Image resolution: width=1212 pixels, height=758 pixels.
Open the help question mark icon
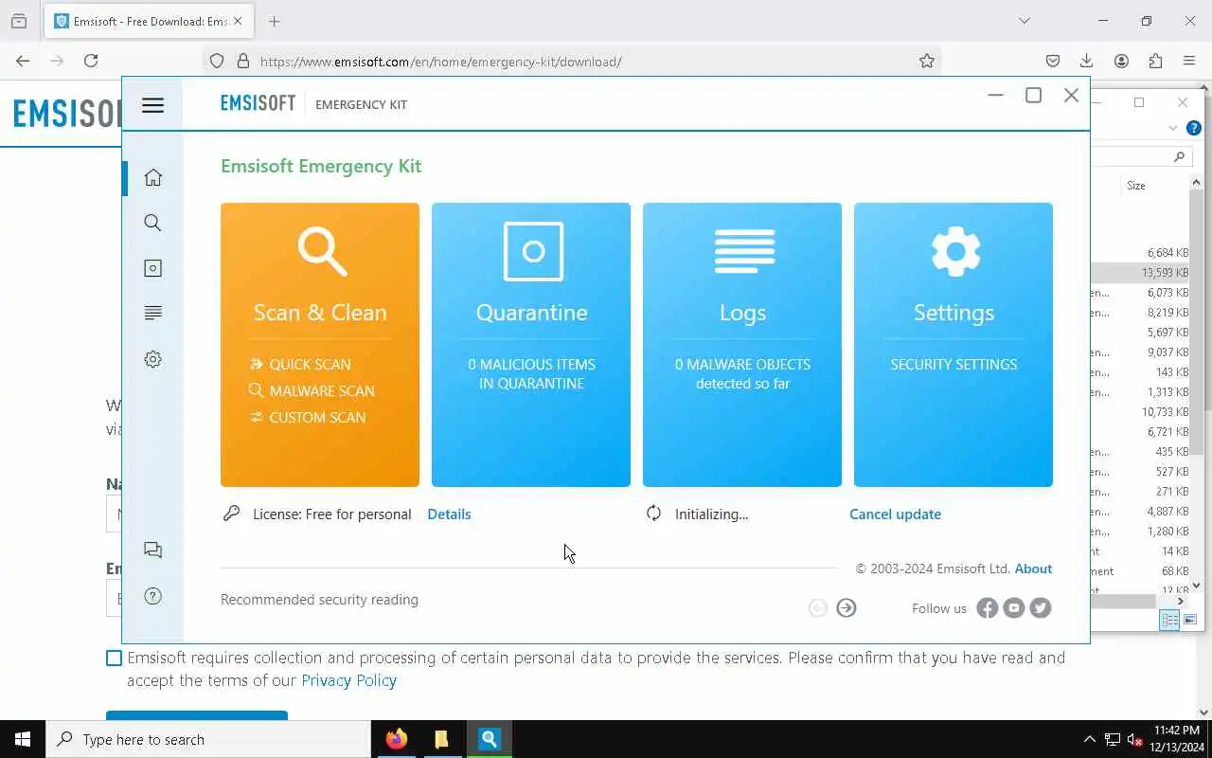[152, 596]
